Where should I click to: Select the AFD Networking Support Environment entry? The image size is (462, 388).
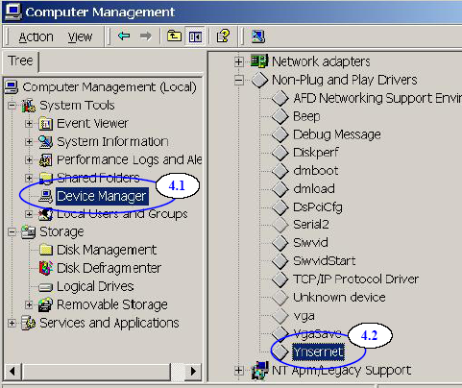pos(377,98)
